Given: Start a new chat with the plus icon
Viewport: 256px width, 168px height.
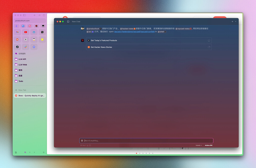Looking at the screenshot, I should 232,22.
